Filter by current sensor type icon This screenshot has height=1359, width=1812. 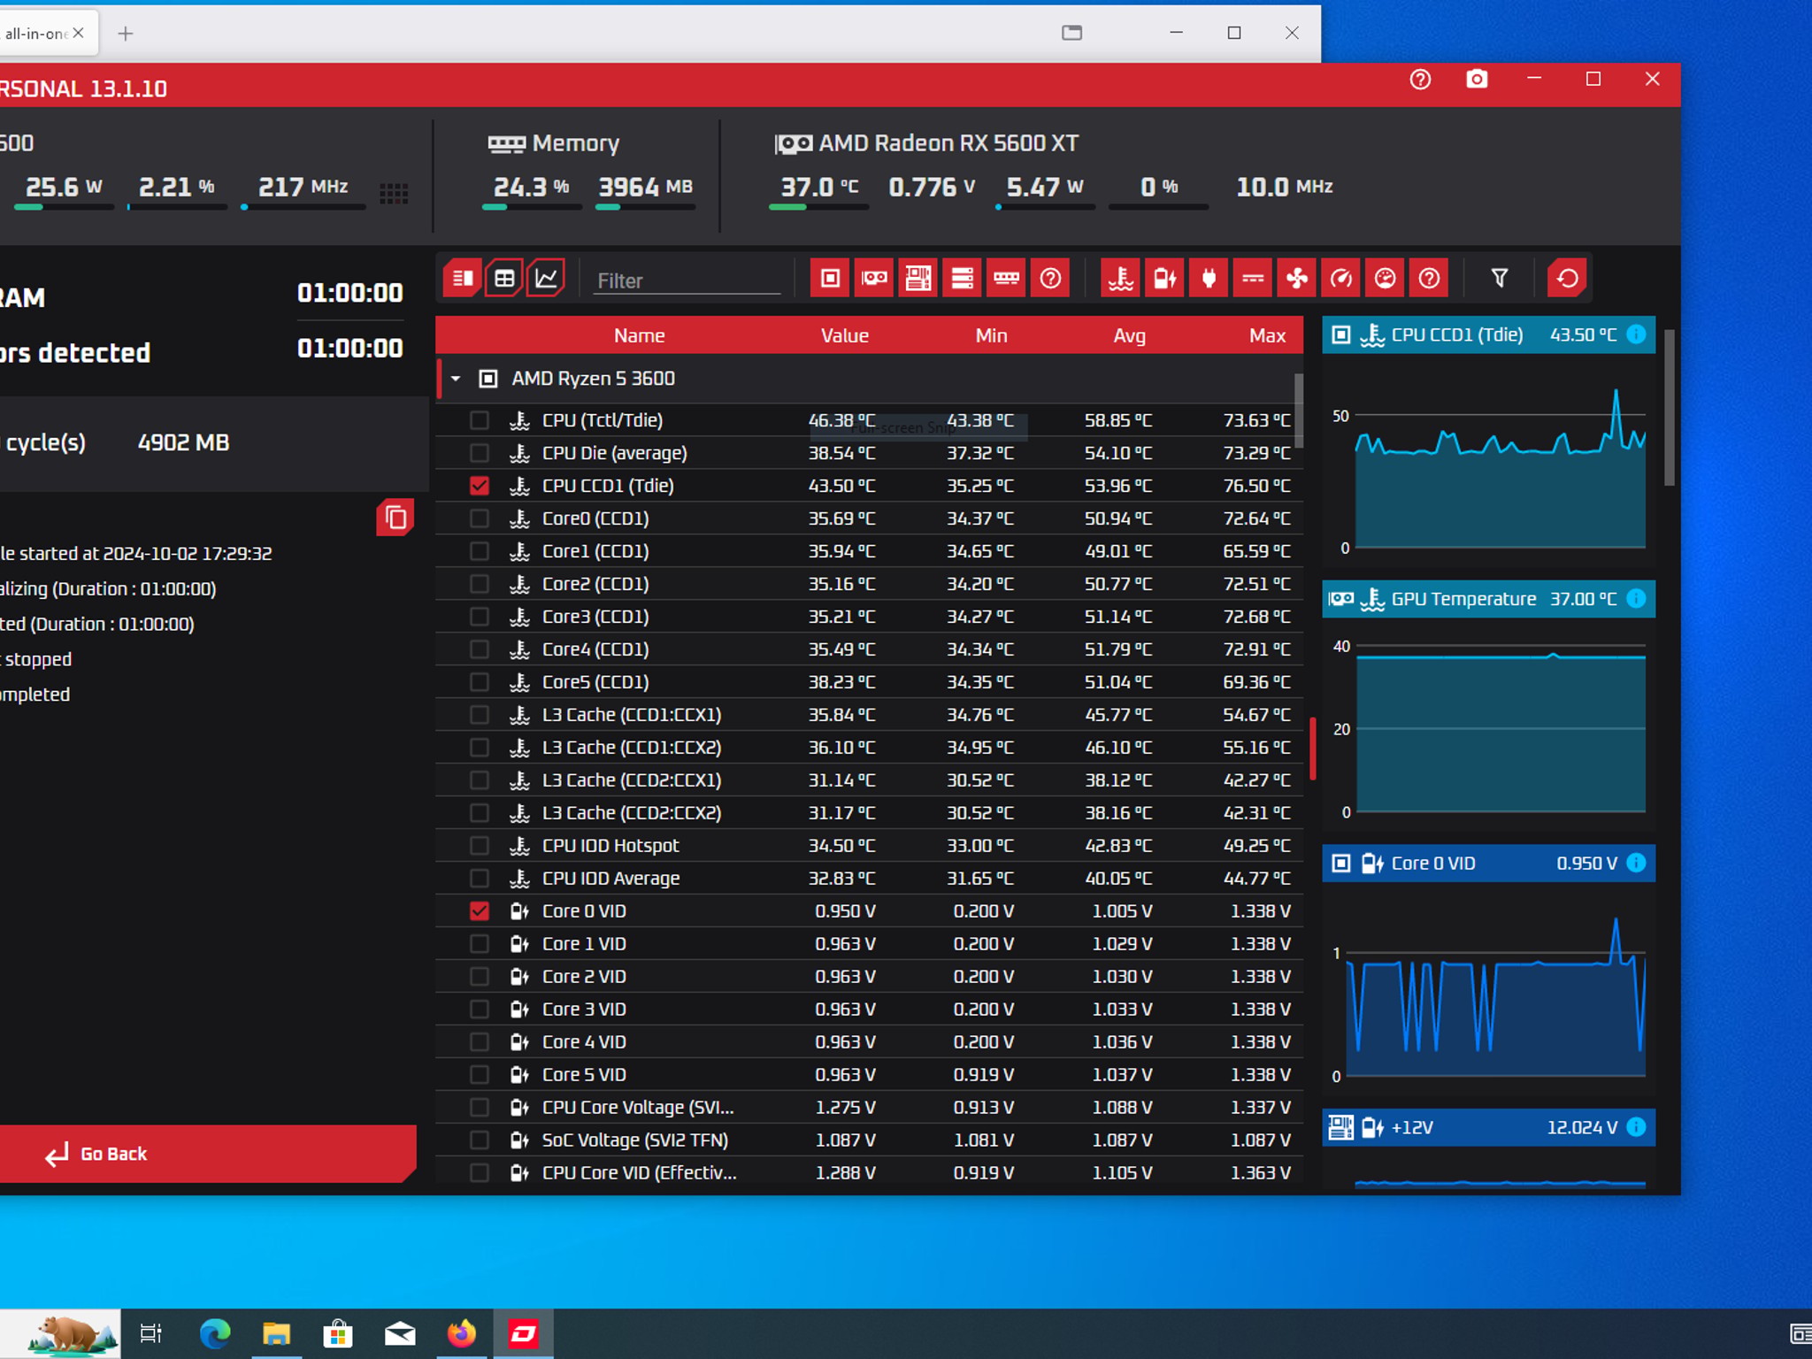(x=1253, y=279)
